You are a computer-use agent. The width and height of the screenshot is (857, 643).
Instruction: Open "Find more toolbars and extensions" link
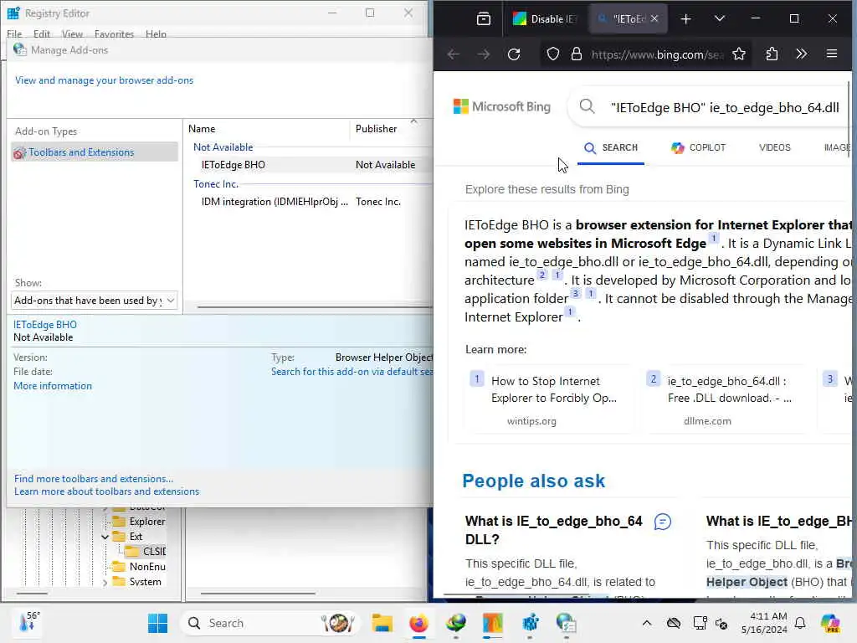[94, 479]
